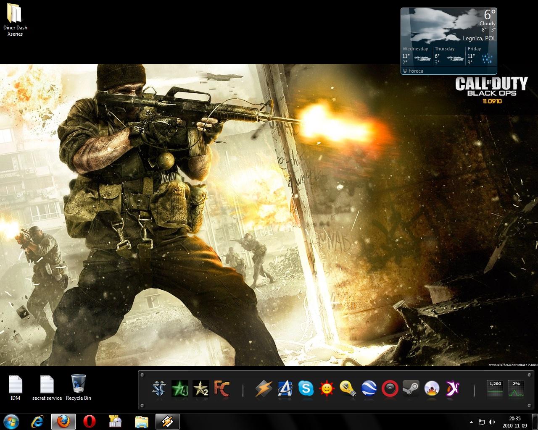Screen dimensions: 538x430
Task: Click the 1,20G memory meter in dock
Action: tap(495, 389)
